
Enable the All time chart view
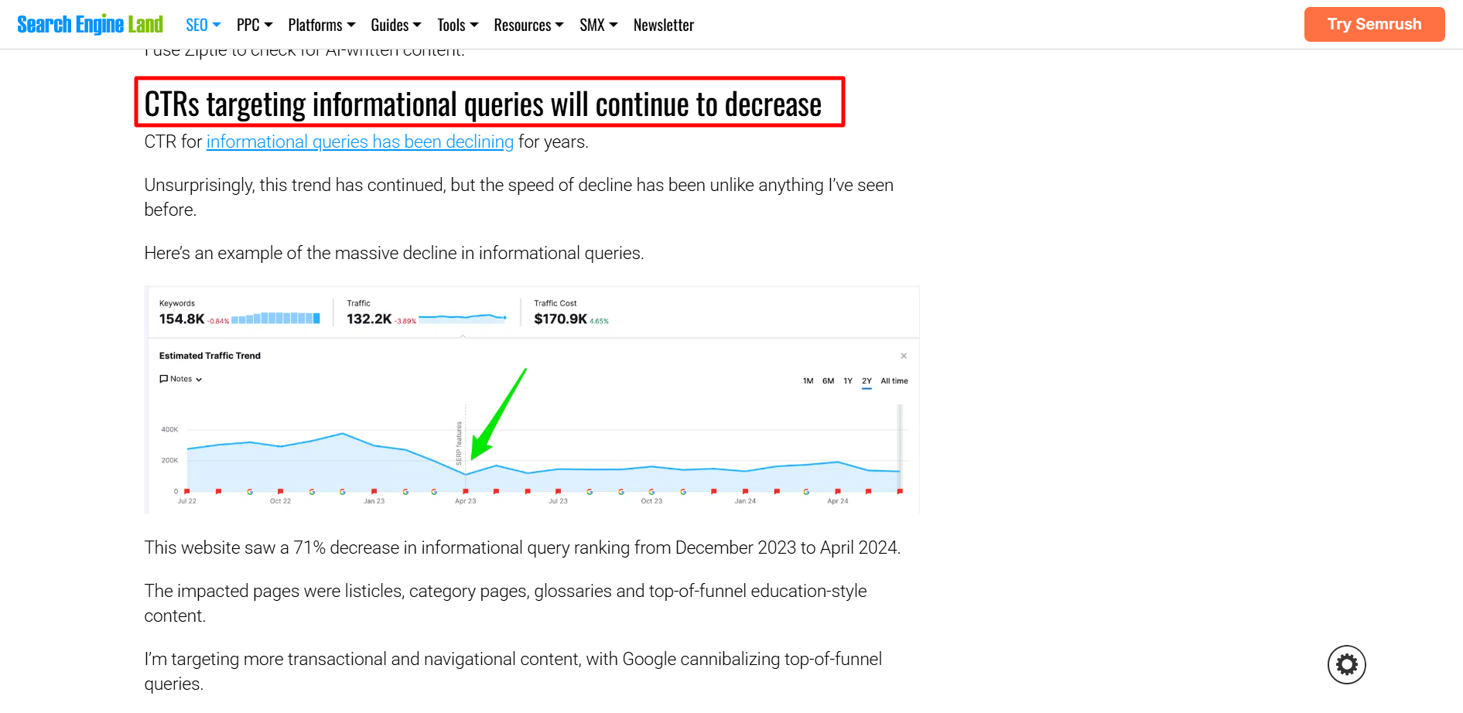click(x=894, y=380)
